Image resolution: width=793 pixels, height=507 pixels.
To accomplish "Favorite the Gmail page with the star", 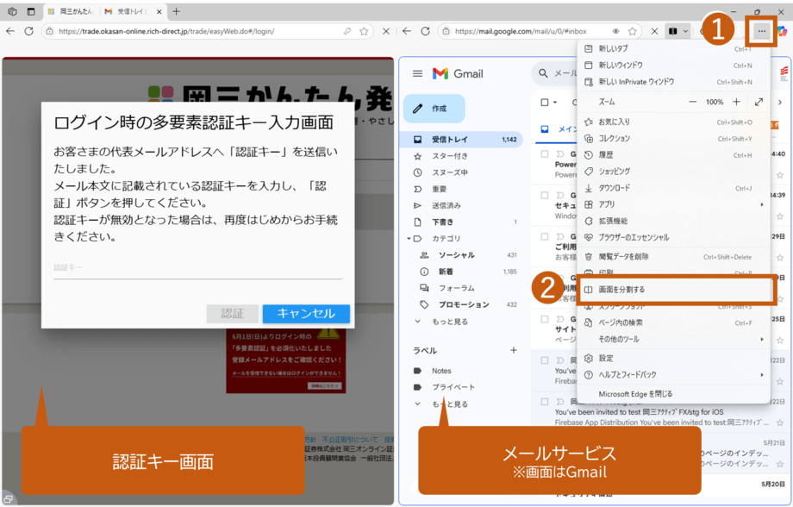I will click(632, 31).
